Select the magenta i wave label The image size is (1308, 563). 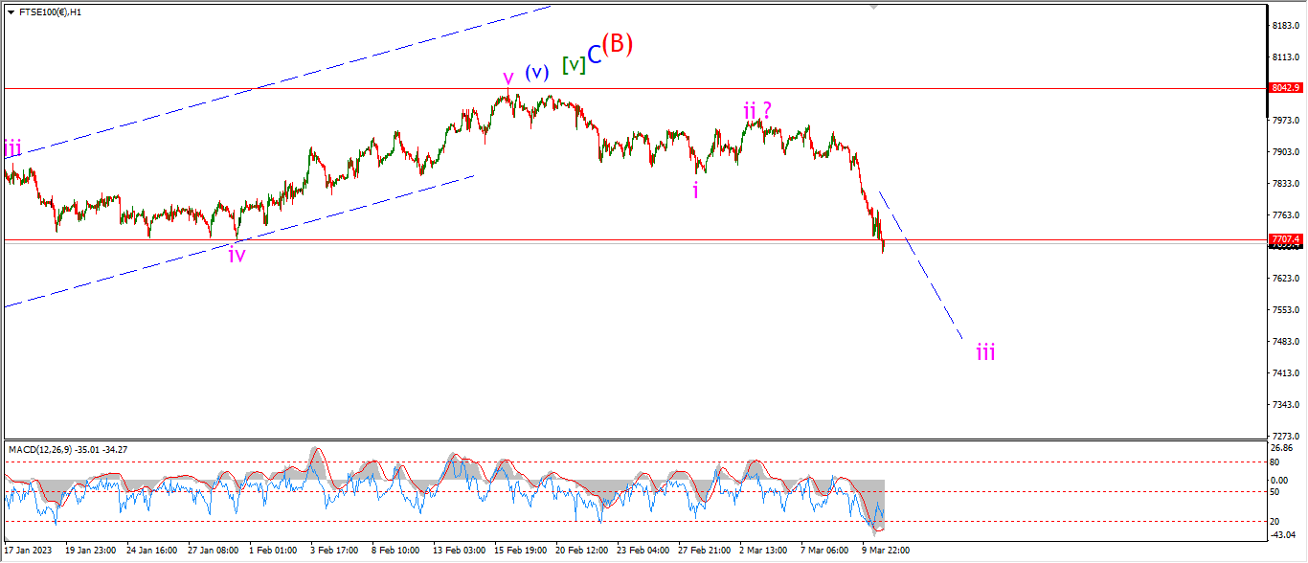(x=696, y=190)
